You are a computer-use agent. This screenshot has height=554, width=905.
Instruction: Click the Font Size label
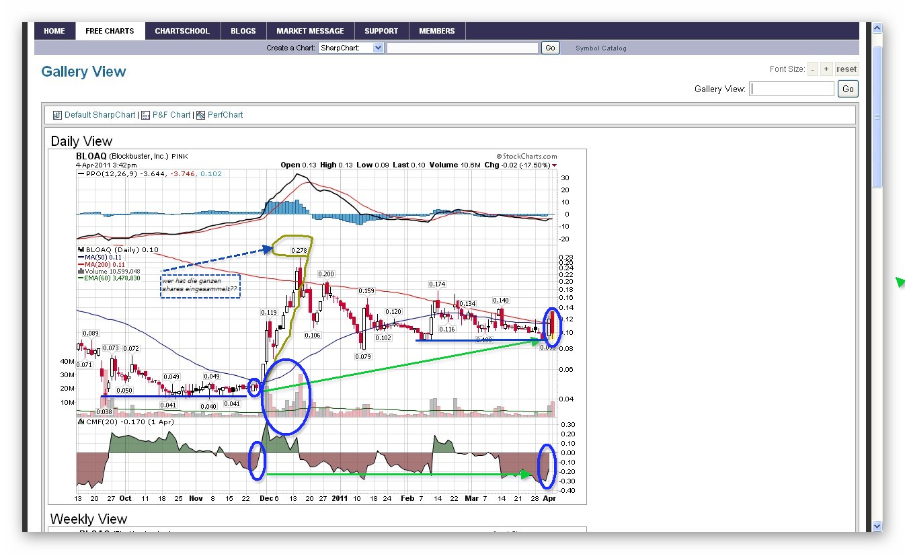[787, 69]
